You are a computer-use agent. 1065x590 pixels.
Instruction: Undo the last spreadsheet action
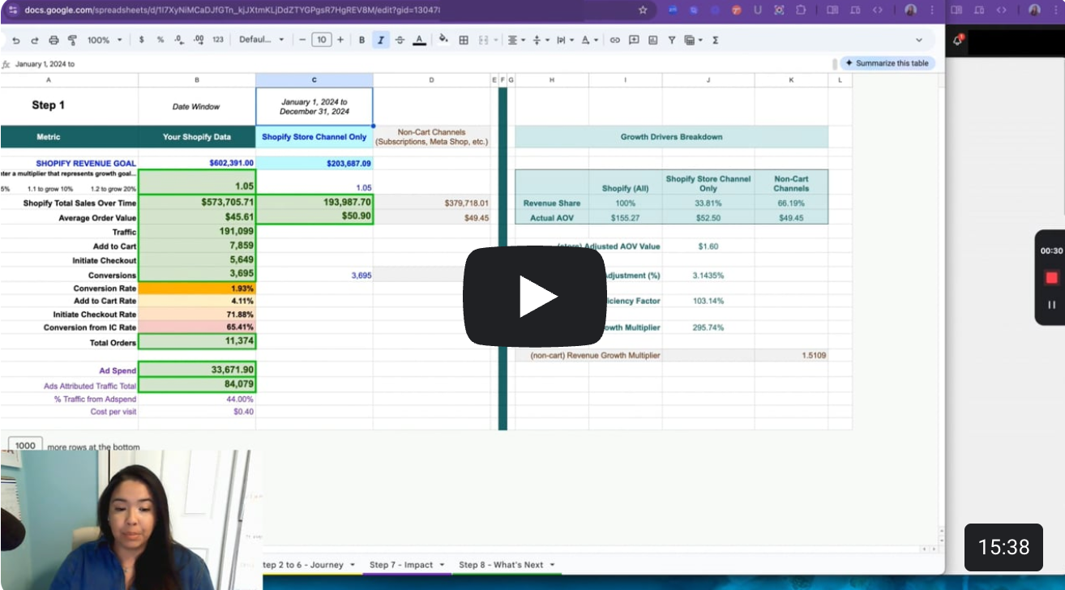coord(15,40)
